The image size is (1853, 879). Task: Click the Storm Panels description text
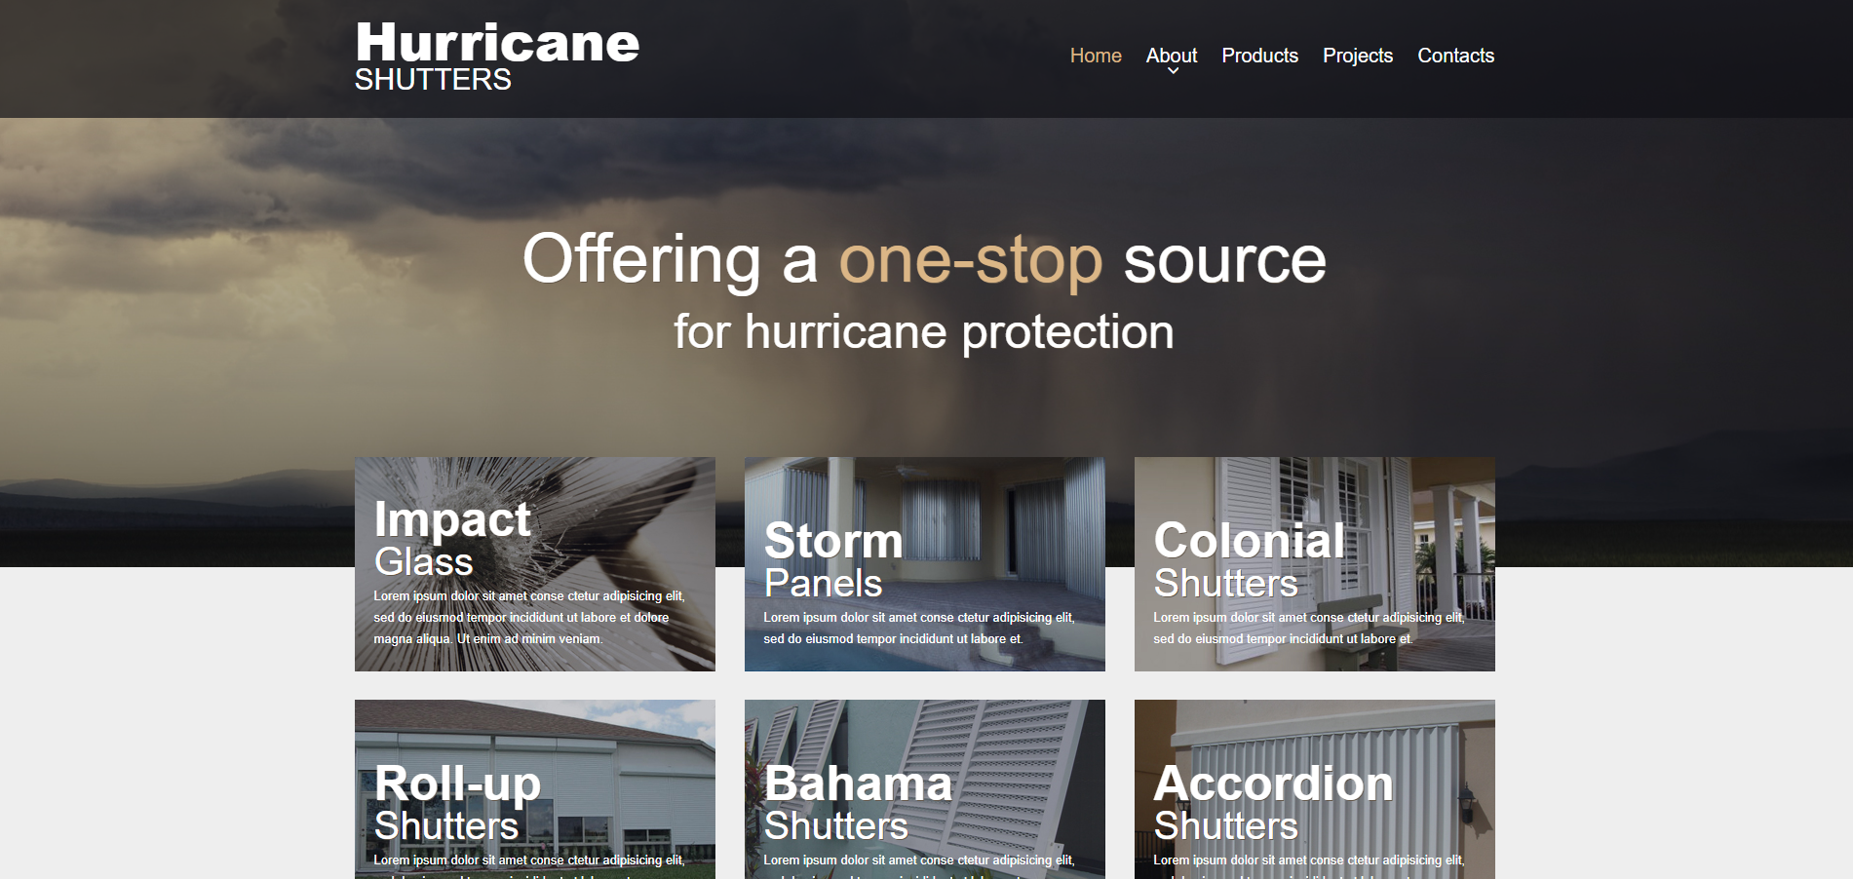[918, 629]
